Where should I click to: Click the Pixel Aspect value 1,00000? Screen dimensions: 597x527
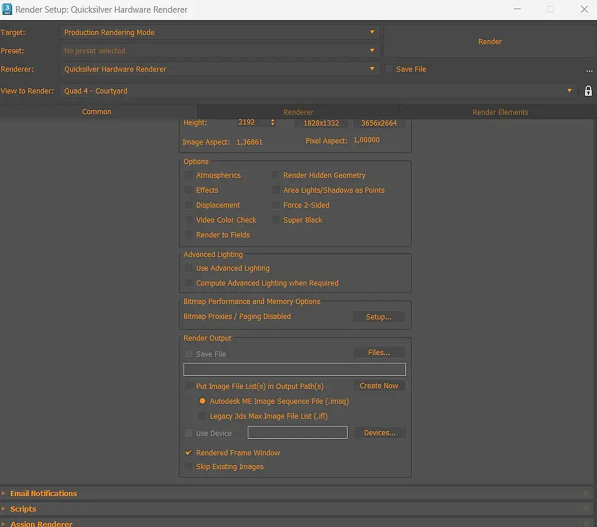[366, 140]
